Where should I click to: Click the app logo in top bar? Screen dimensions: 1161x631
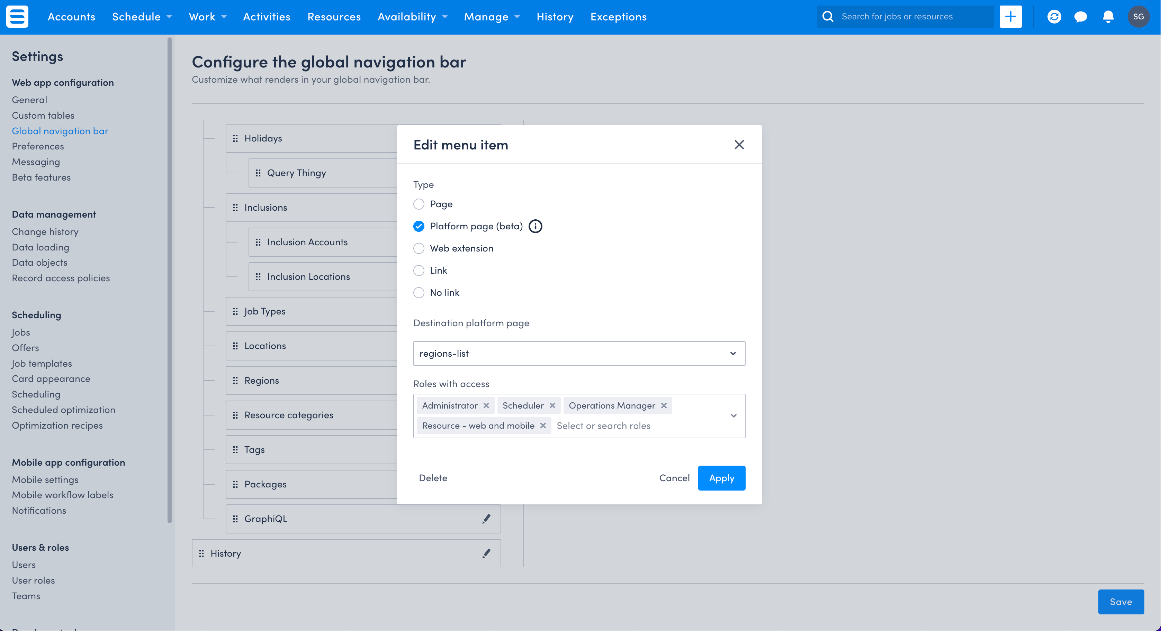[17, 17]
